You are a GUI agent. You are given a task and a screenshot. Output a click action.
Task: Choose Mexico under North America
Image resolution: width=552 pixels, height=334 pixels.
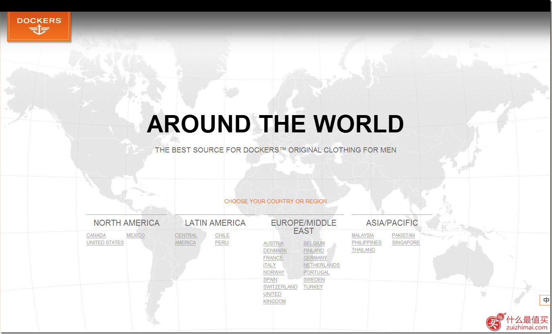coord(135,235)
